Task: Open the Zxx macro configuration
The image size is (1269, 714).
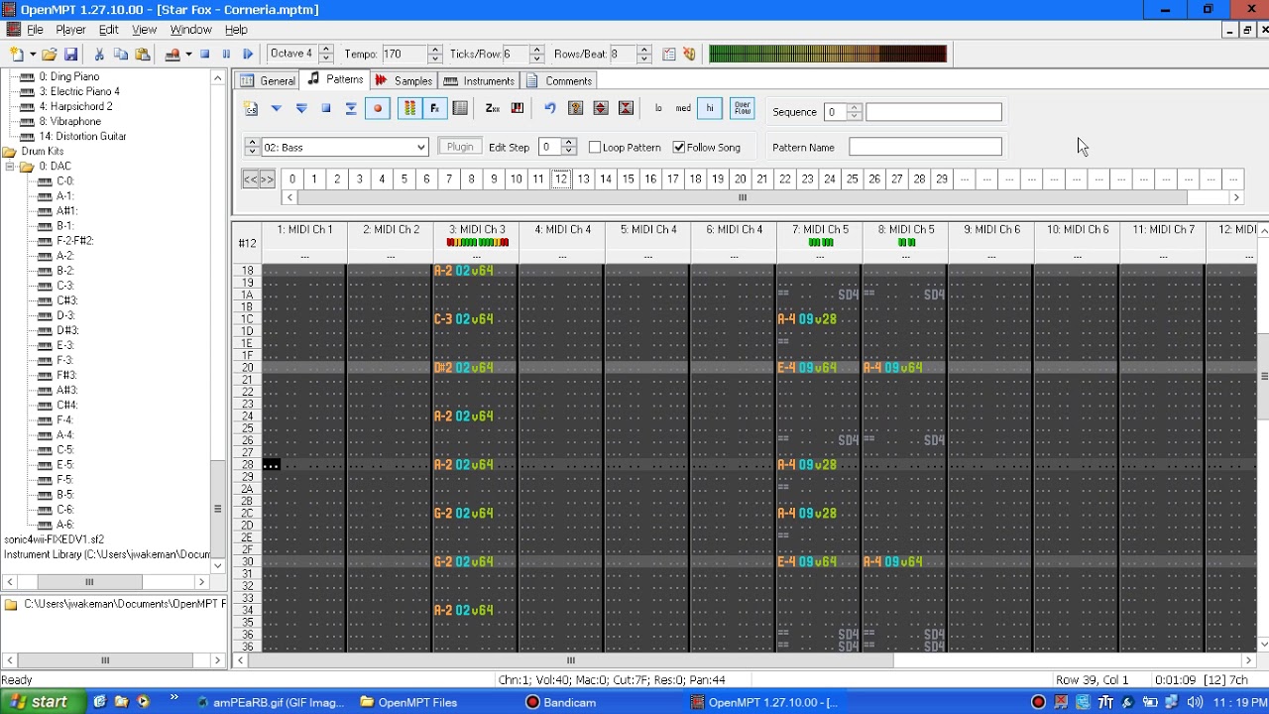Action: [x=492, y=108]
